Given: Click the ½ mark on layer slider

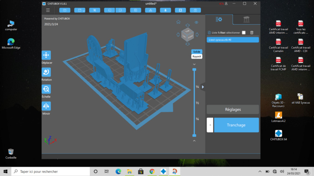Looking at the screenshot, I should pyautogui.click(x=197, y=103).
